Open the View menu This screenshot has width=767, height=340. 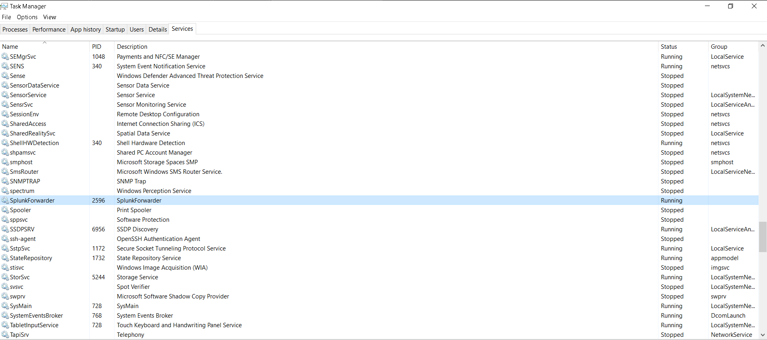pos(50,17)
